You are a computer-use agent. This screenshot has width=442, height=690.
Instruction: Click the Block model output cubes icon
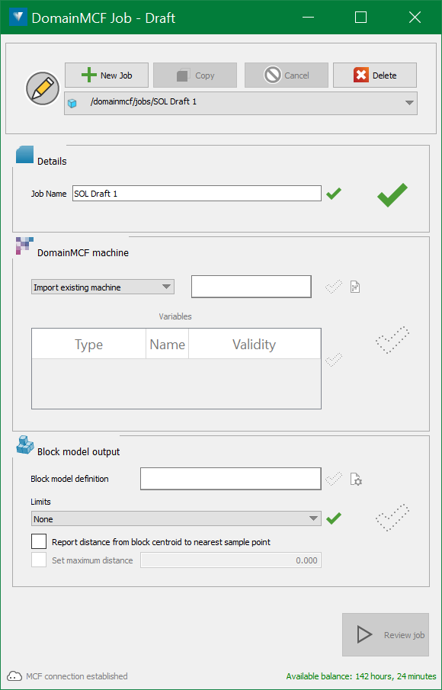25,444
